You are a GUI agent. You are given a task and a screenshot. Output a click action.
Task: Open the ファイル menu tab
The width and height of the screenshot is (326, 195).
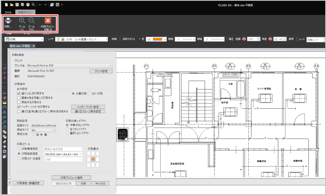[x=8, y=13]
